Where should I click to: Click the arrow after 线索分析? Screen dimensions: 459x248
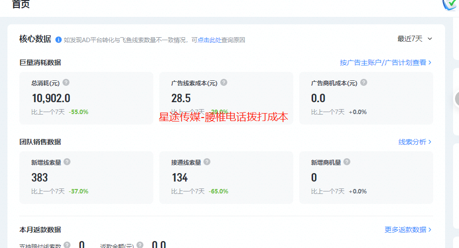click(430, 142)
